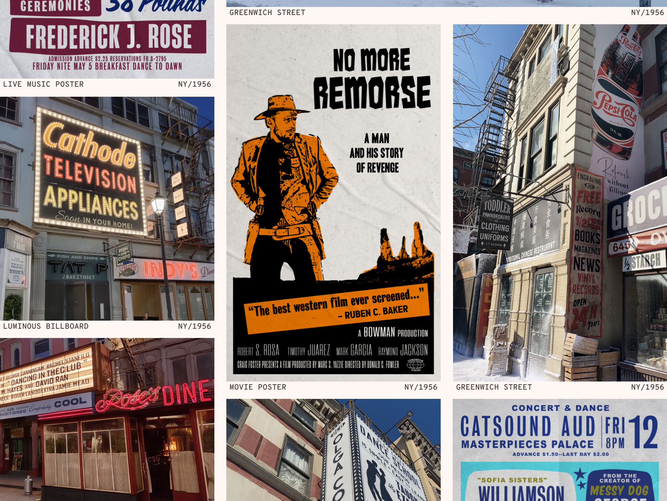667x501 pixels.
Task: Click 'NY/1956' beneath the Pepsi-Cola street photo
Action: click(x=647, y=387)
